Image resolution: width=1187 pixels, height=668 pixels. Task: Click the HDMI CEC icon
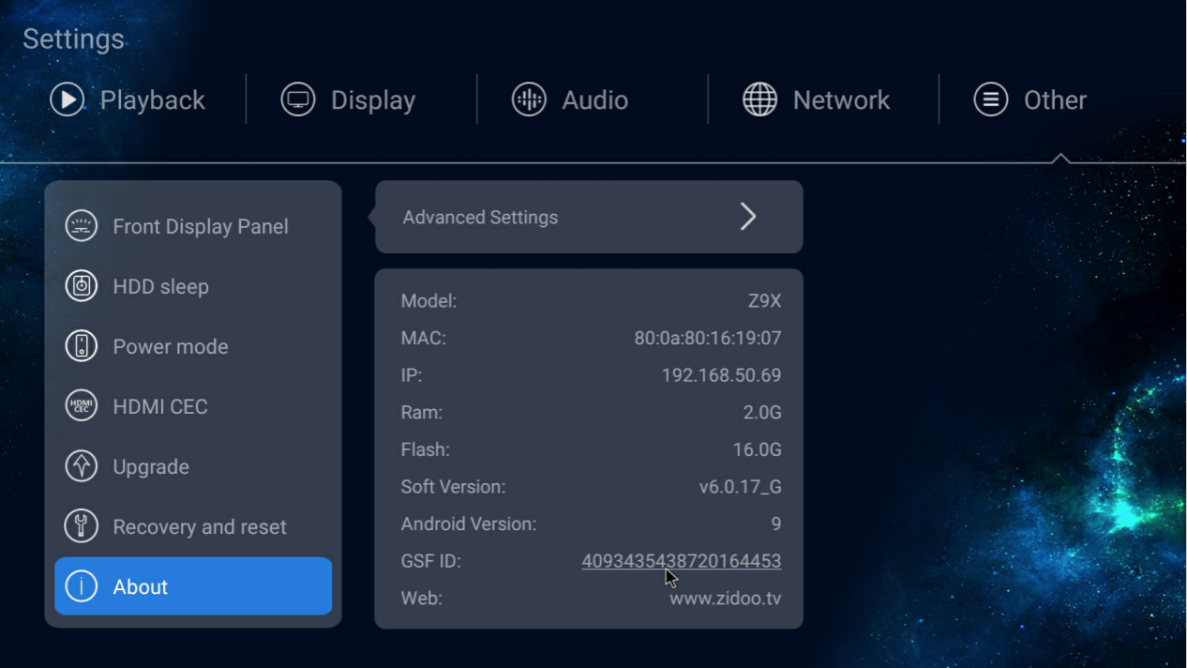(82, 406)
